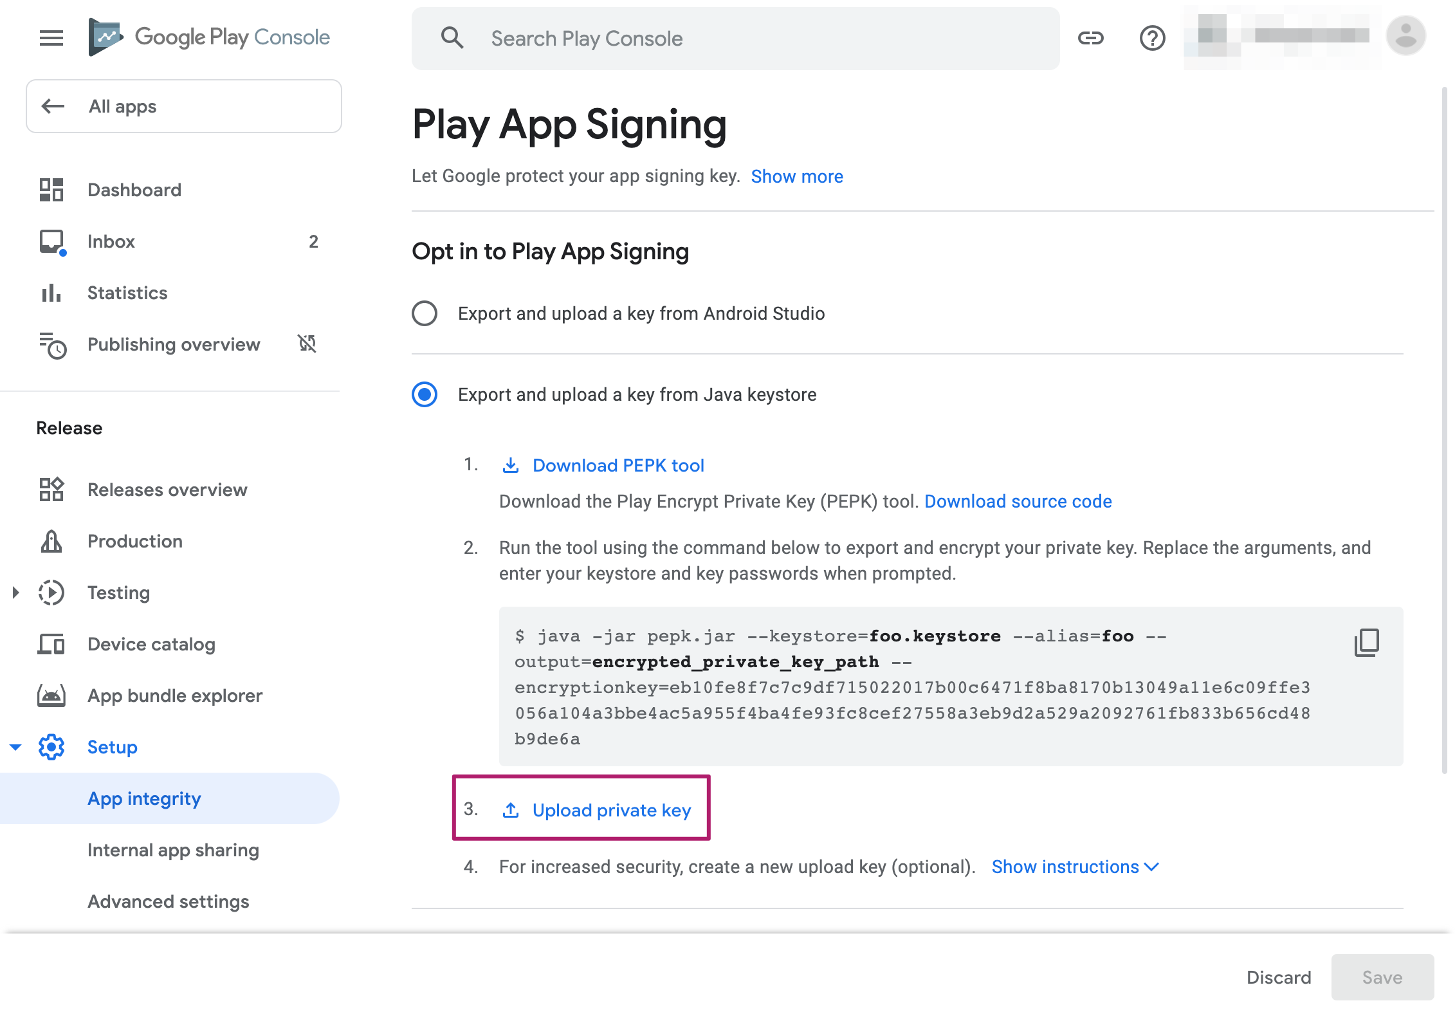This screenshot has width=1455, height=1021.
Task: Select Export and upload from Java keystore
Action: (x=425, y=394)
